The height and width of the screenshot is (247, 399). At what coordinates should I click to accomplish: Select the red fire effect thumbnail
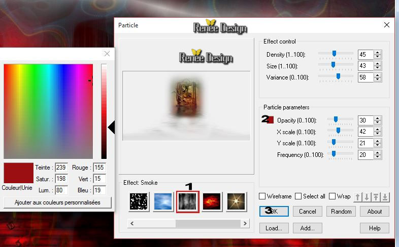point(212,201)
